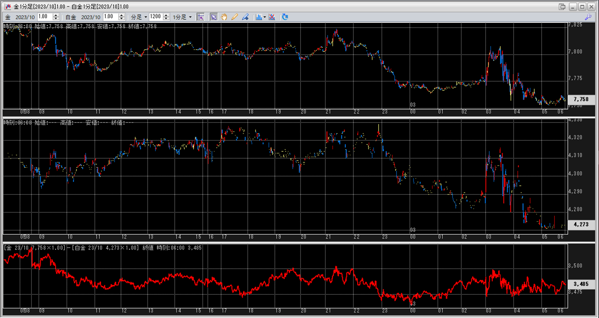Open the 1分足 interval dropdown

click(190, 17)
